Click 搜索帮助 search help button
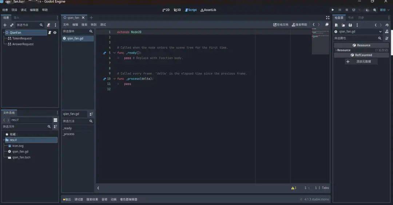 299,25
